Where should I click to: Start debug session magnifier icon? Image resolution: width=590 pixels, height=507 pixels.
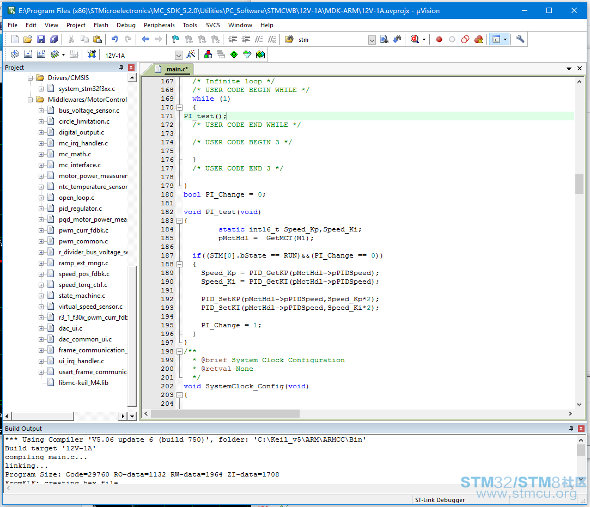point(415,39)
